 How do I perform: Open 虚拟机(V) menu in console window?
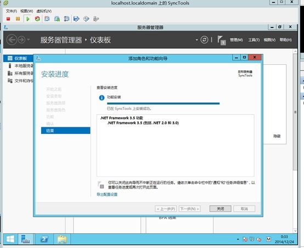point(44,11)
